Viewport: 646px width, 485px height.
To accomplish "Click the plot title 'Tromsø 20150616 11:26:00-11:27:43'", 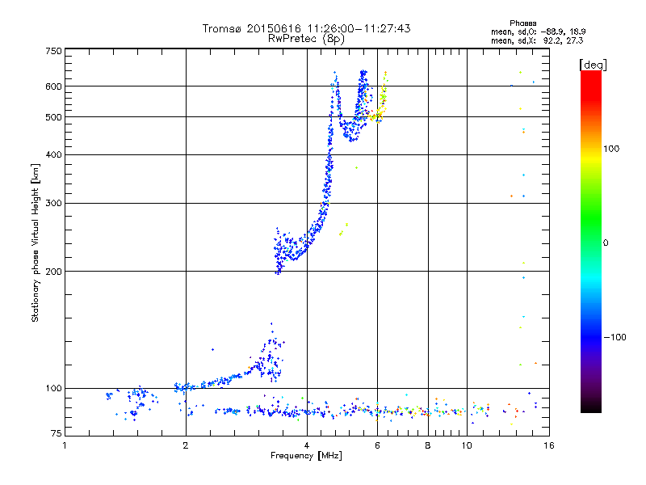I will click(x=306, y=28).
